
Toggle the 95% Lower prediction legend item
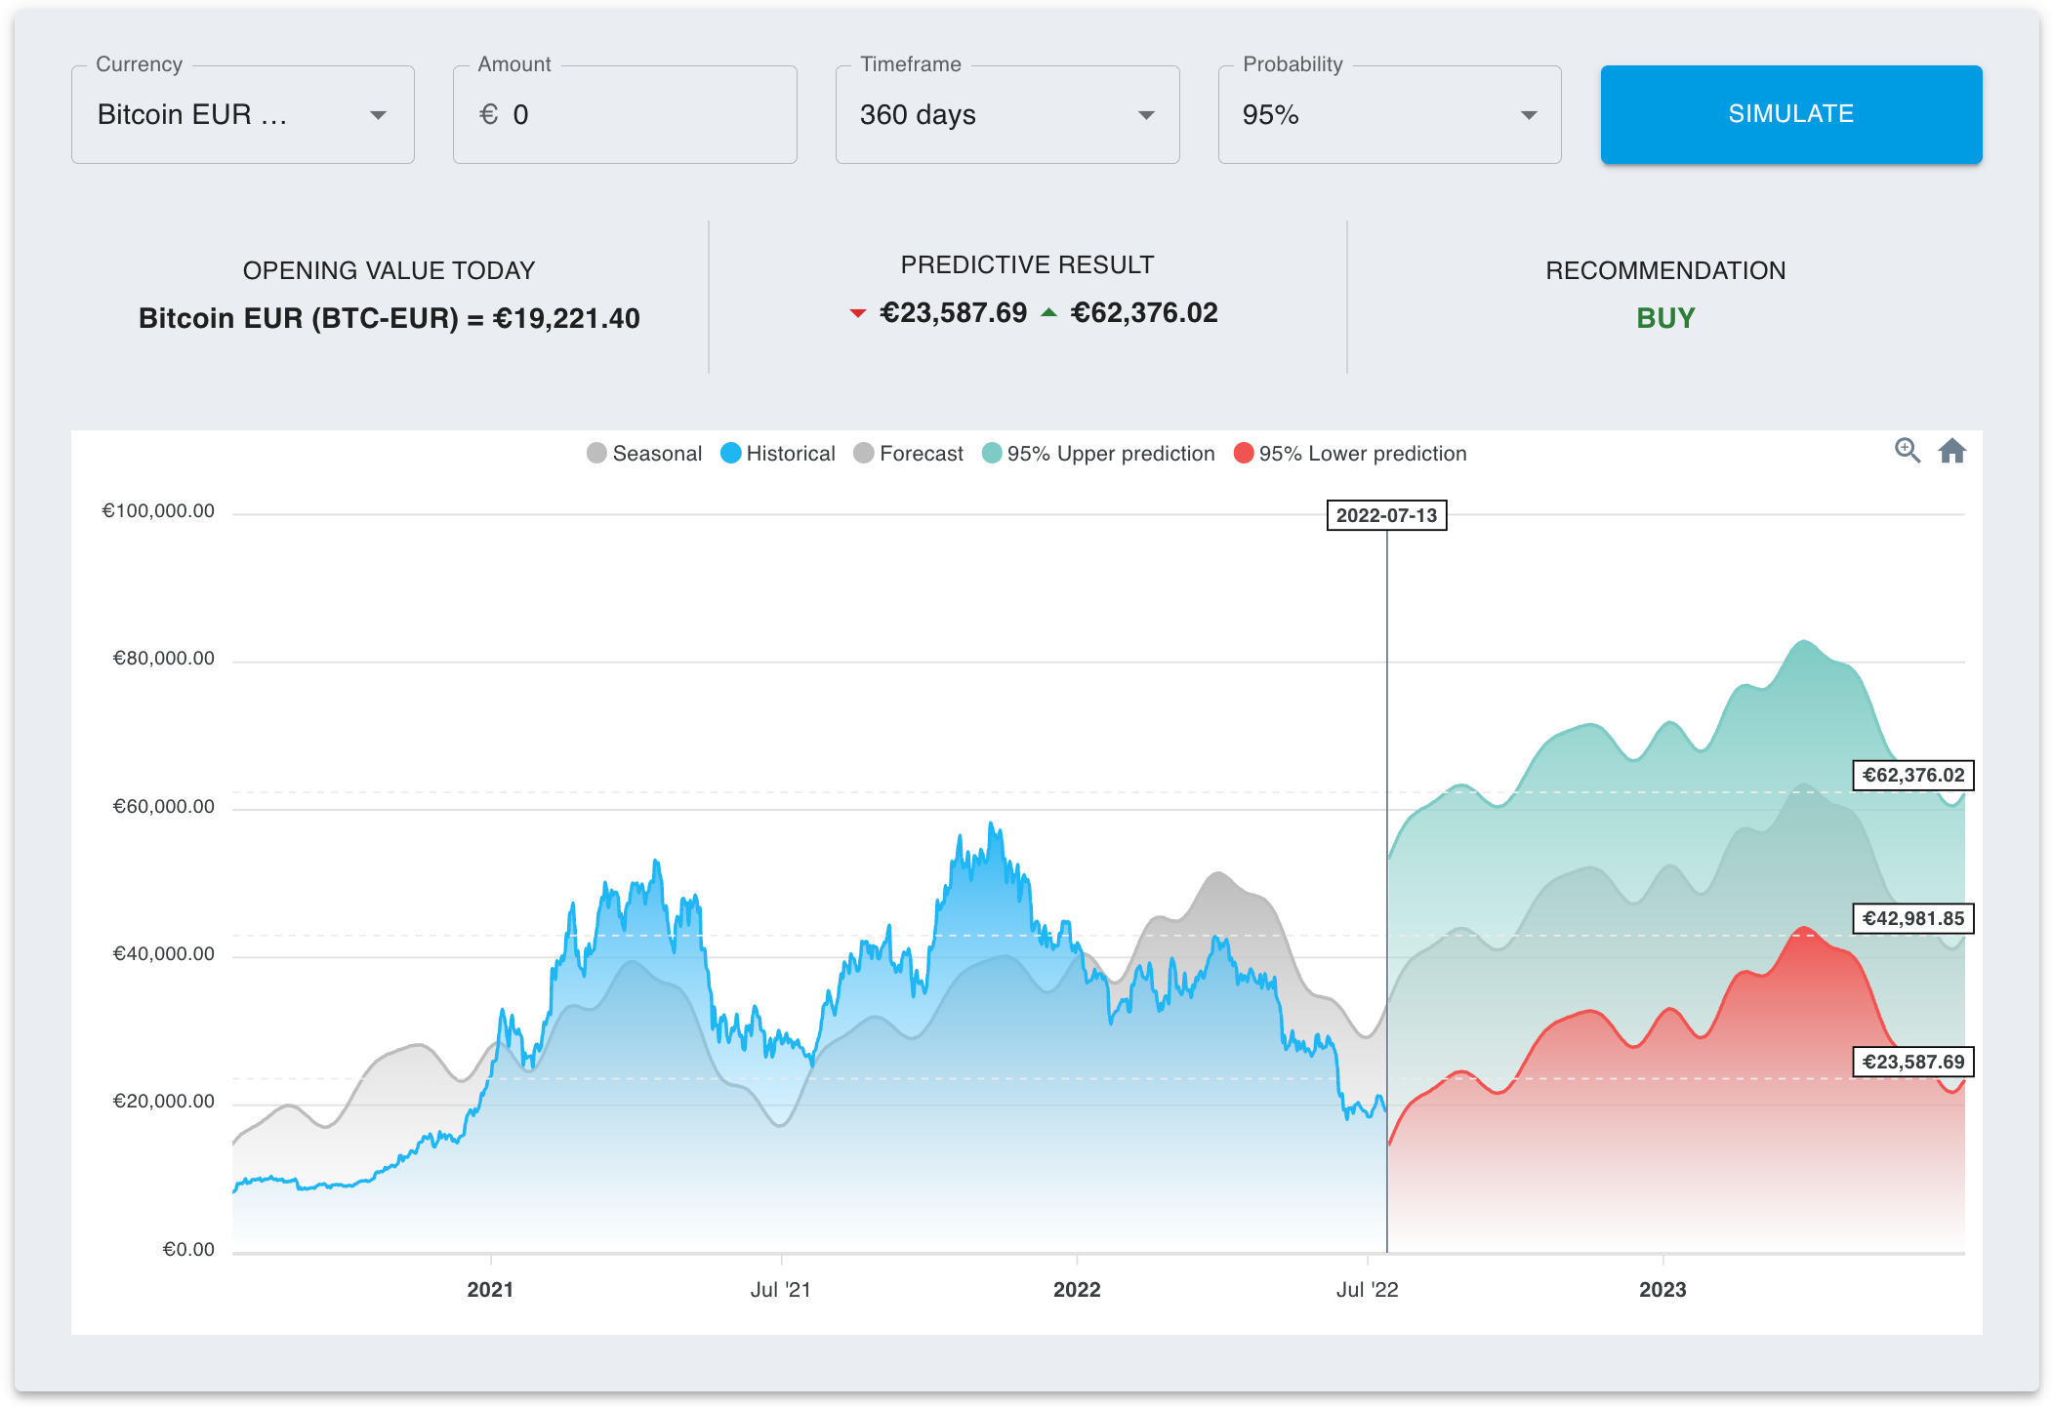point(1350,454)
